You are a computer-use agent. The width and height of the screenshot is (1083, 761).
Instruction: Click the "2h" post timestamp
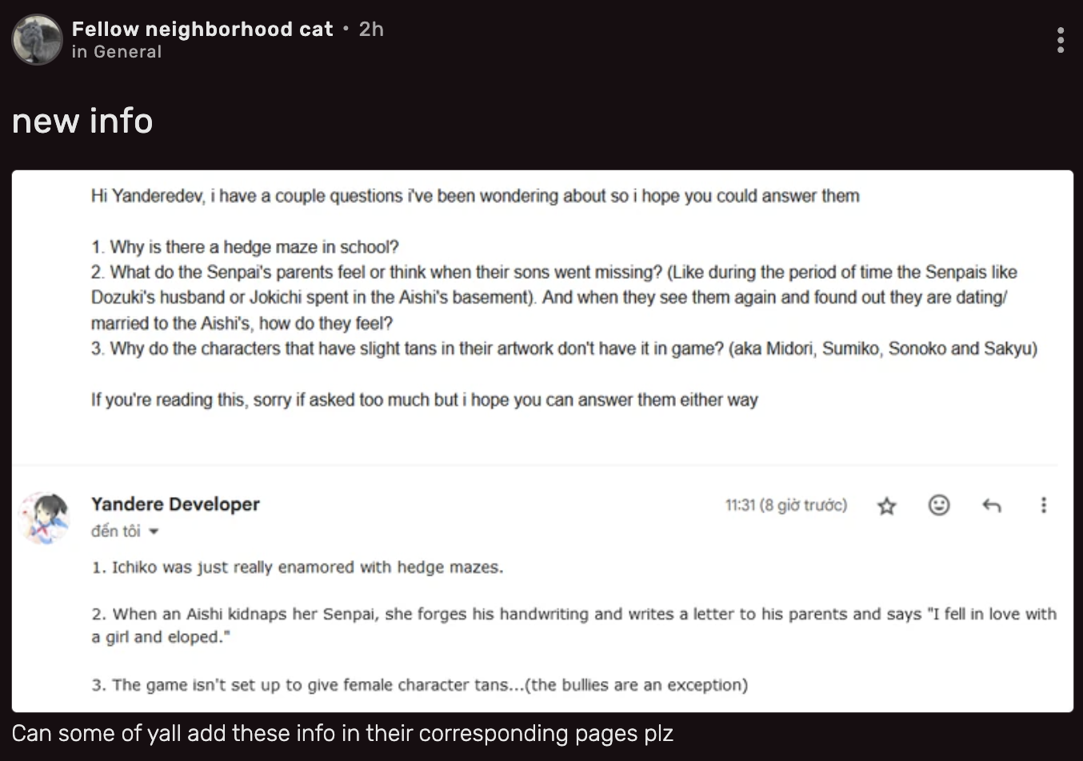pos(371,29)
